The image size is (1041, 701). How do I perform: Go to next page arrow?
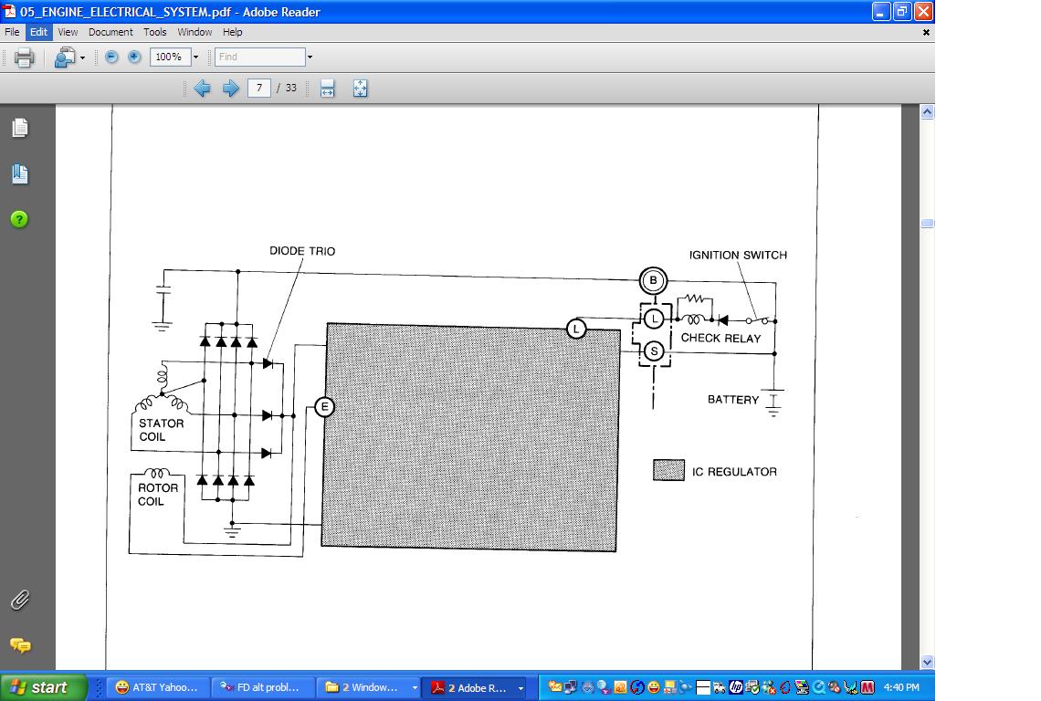pyautogui.click(x=231, y=89)
